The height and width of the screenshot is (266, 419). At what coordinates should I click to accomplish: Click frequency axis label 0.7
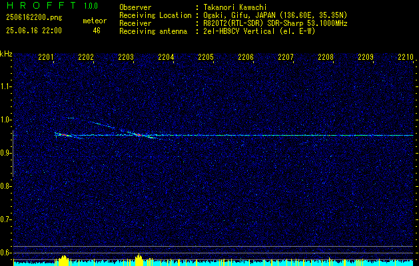[6, 219]
